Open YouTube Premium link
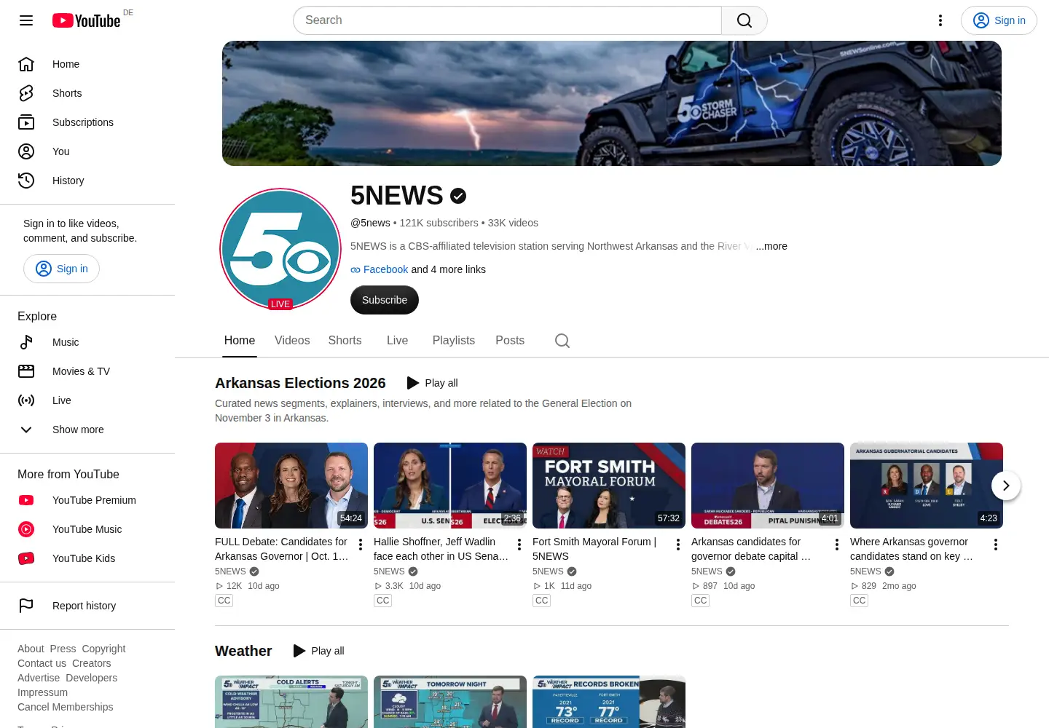 (x=87, y=500)
